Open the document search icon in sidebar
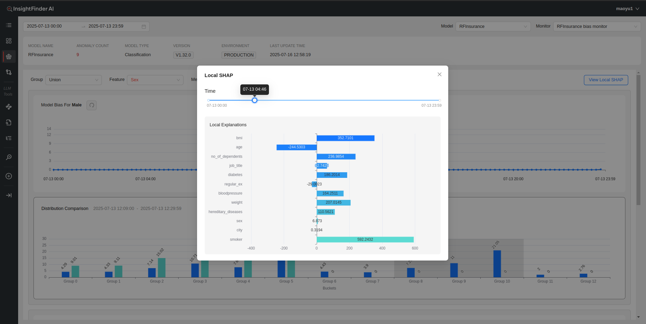Image resolution: width=646 pixels, height=324 pixels. point(9,122)
